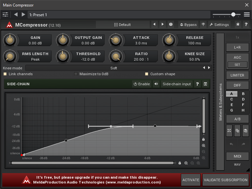
Task: Copy settings with the copy icon
Action: 237,131
